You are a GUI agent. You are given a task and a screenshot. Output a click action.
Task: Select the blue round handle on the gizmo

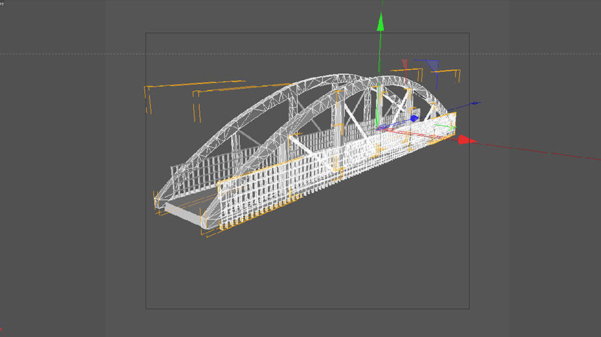pyautogui.click(x=414, y=118)
